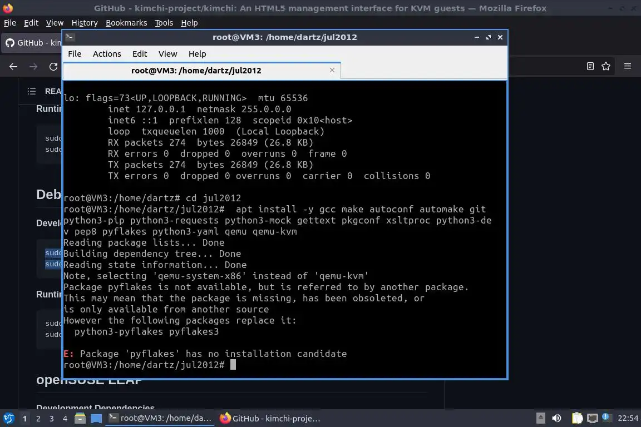This screenshot has height=427, width=641.
Task: Click the 'inet 127.0.0.1' line in terminal
Action: tap(200, 110)
